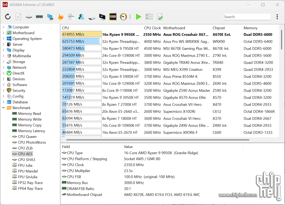285x205 pixels.
Task: Click the Search input field
Action: [247, 17]
